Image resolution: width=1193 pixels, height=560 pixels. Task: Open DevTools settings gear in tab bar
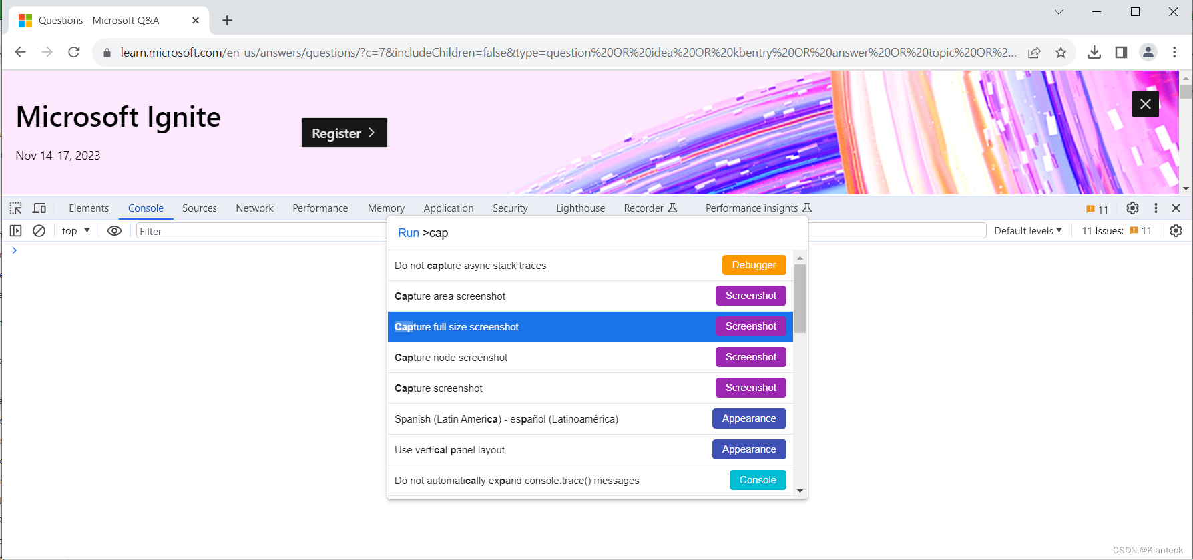(x=1132, y=208)
